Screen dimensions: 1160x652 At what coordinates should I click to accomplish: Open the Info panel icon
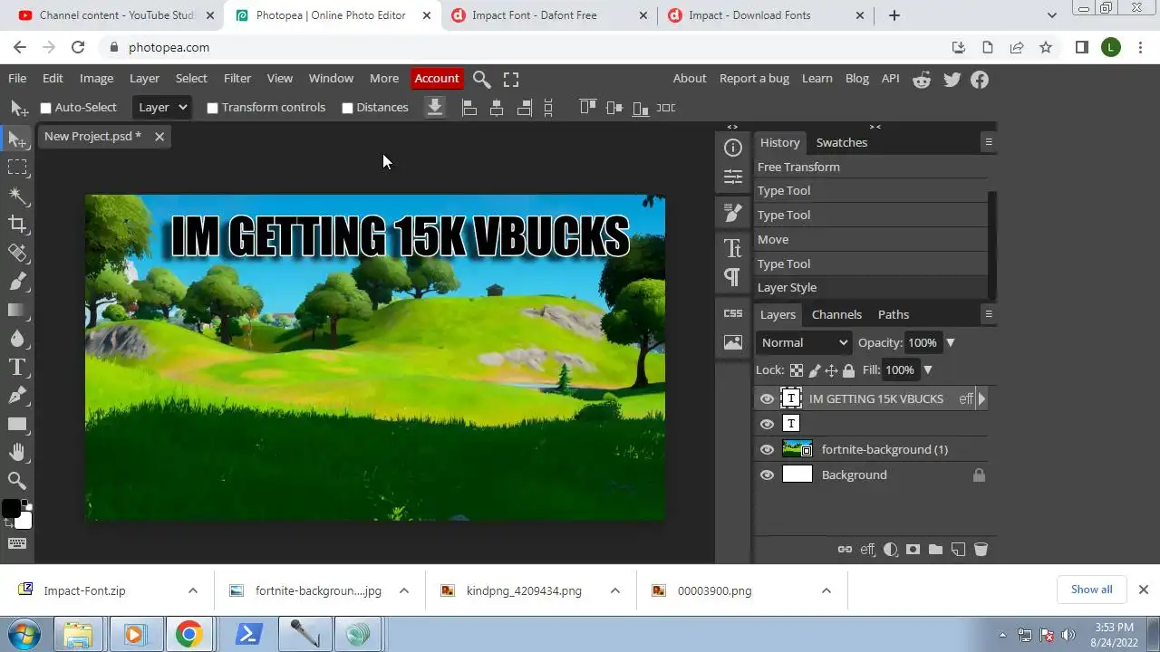point(733,148)
